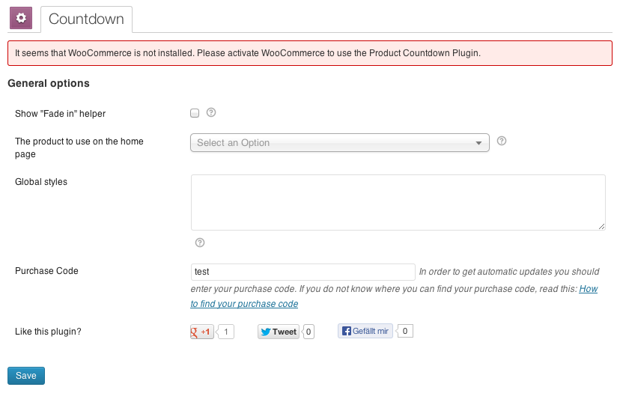Click the Google +1 button
Image resolution: width=620 pixels, height=393 pixels.
tap(202, 331)
